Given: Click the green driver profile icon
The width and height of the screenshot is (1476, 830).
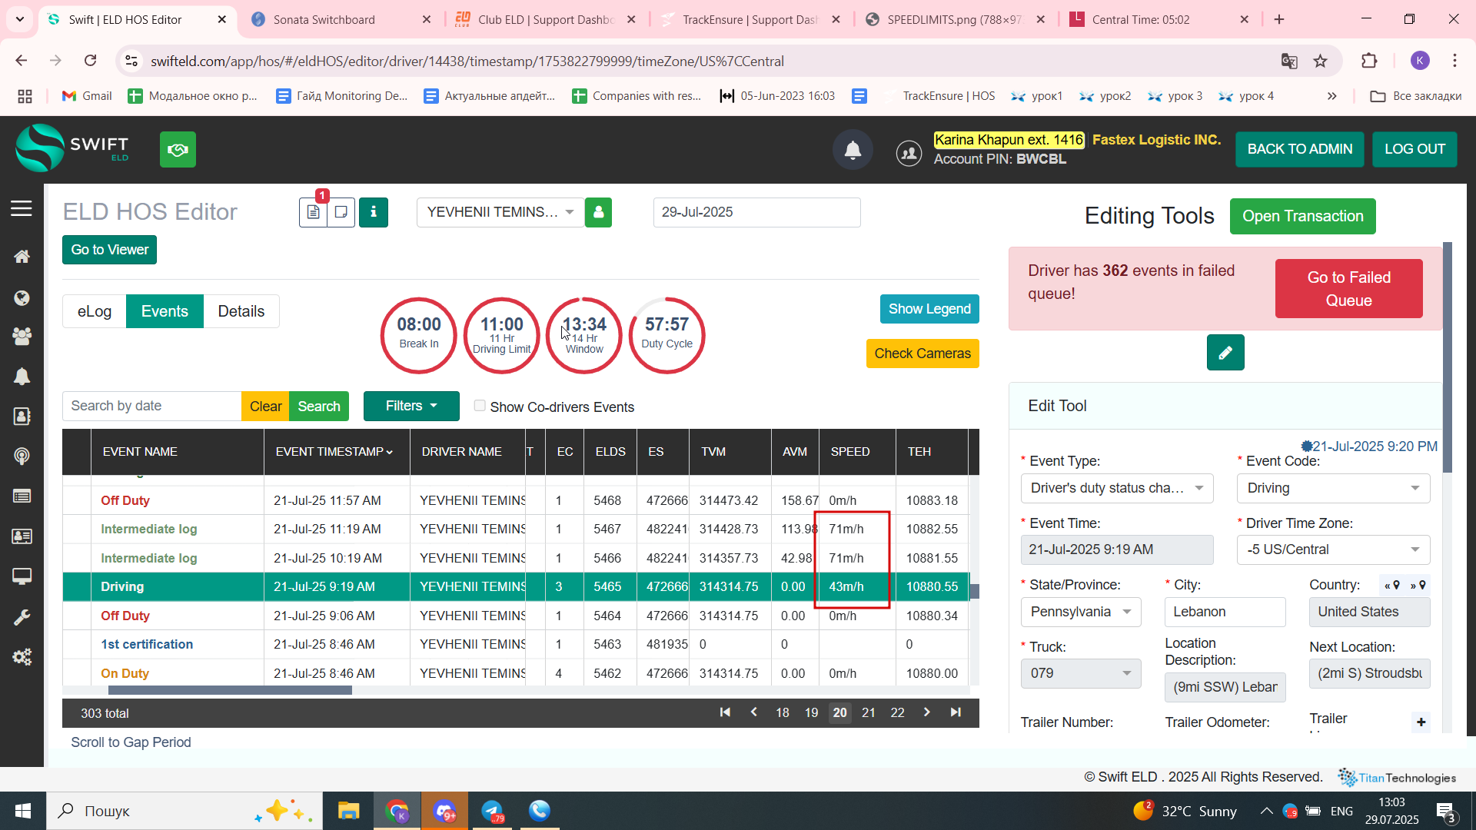Looking at the screenshot, I should click(x=598, y=212).
